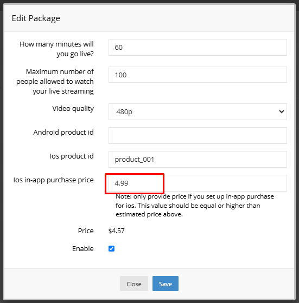The image size is (299, 303).
Task: Click the 'Video quality' label
Action: (x=73, y=109)
